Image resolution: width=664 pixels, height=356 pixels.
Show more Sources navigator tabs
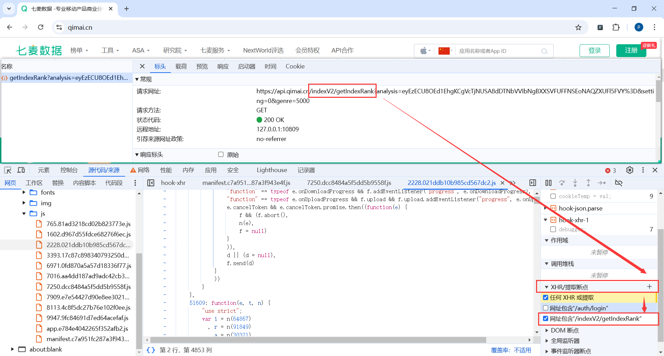[x=135, y=183]
